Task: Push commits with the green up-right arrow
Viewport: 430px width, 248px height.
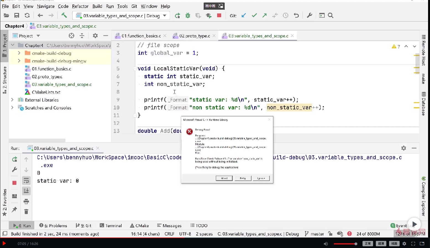Action: pyautogui.click(x=264, y=15)
